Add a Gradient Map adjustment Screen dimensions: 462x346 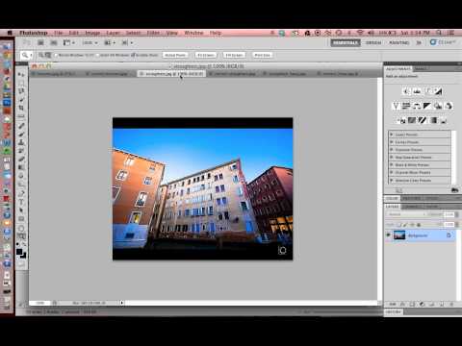pyautogui.click(x=433, y=120)
